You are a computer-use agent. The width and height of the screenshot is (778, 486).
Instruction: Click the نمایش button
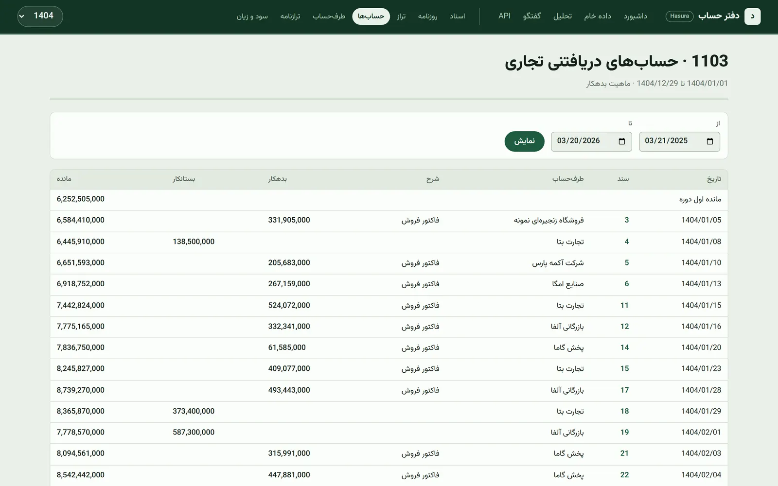pyautogui.click(x=524, y=141)
